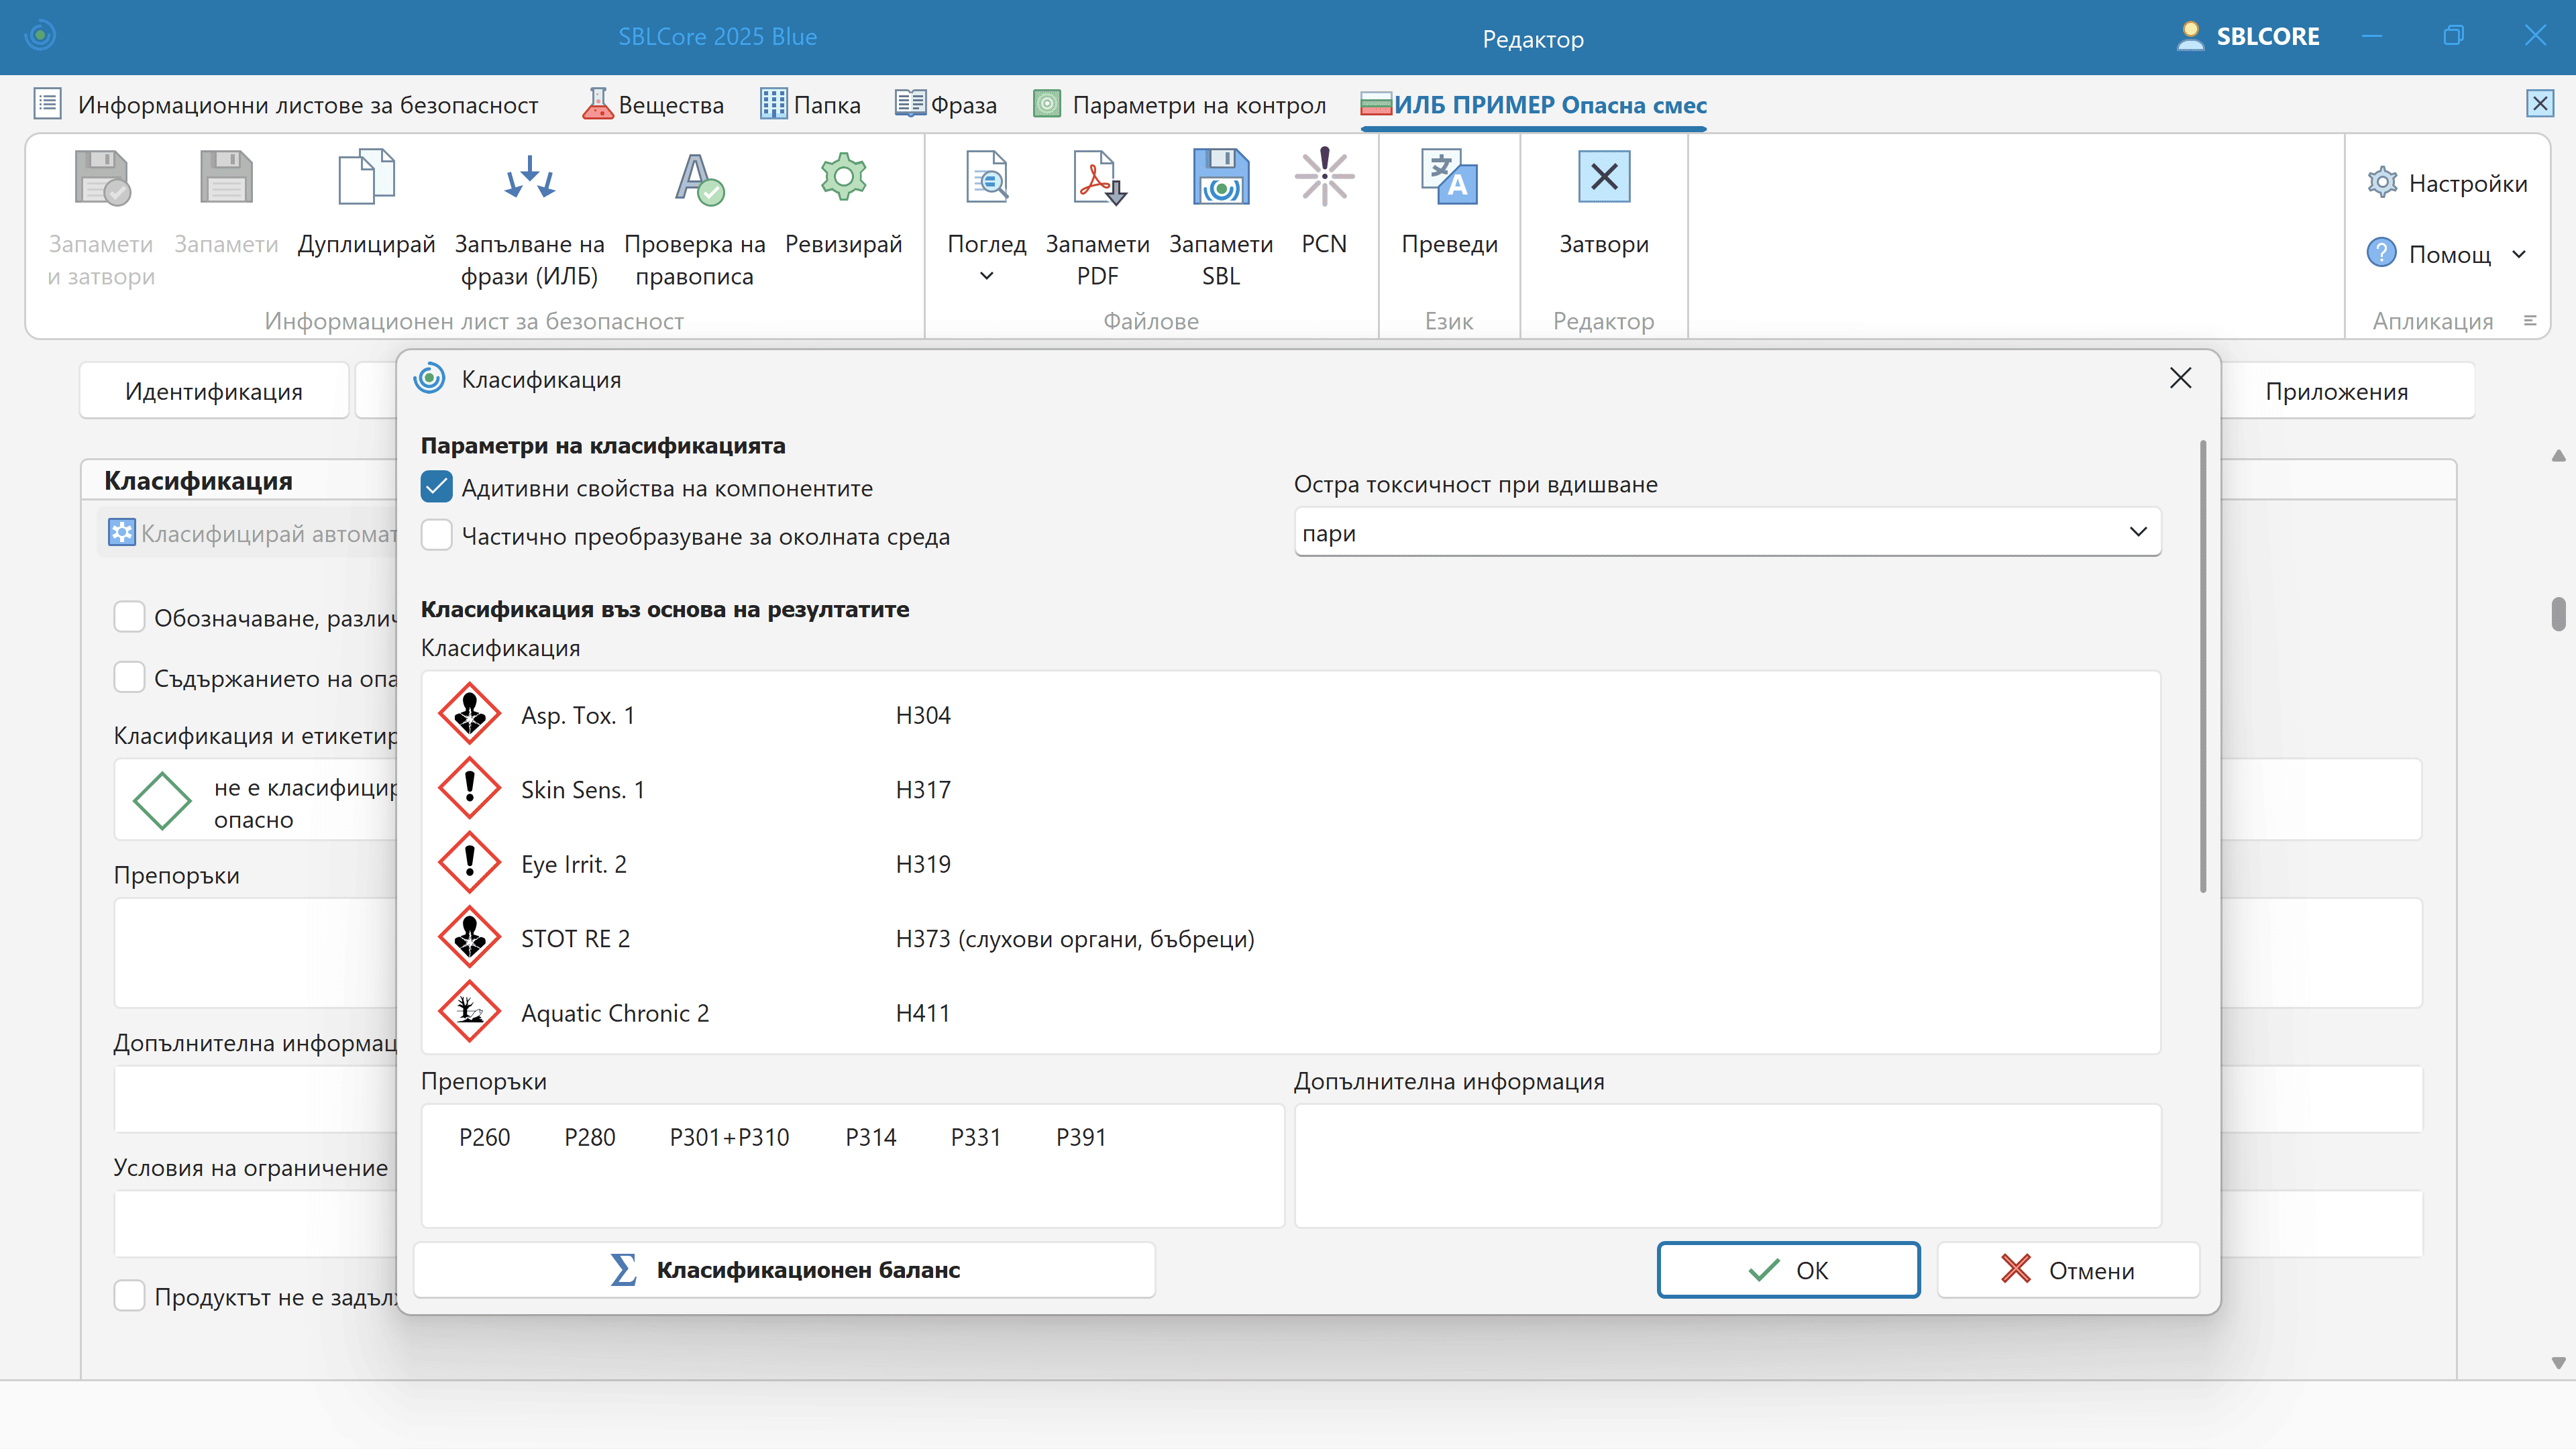This screenshot has width=2576, height=1449.
Task: Click the Допълнителна информация text field in dialog
Action: tap(1727, 1165)
